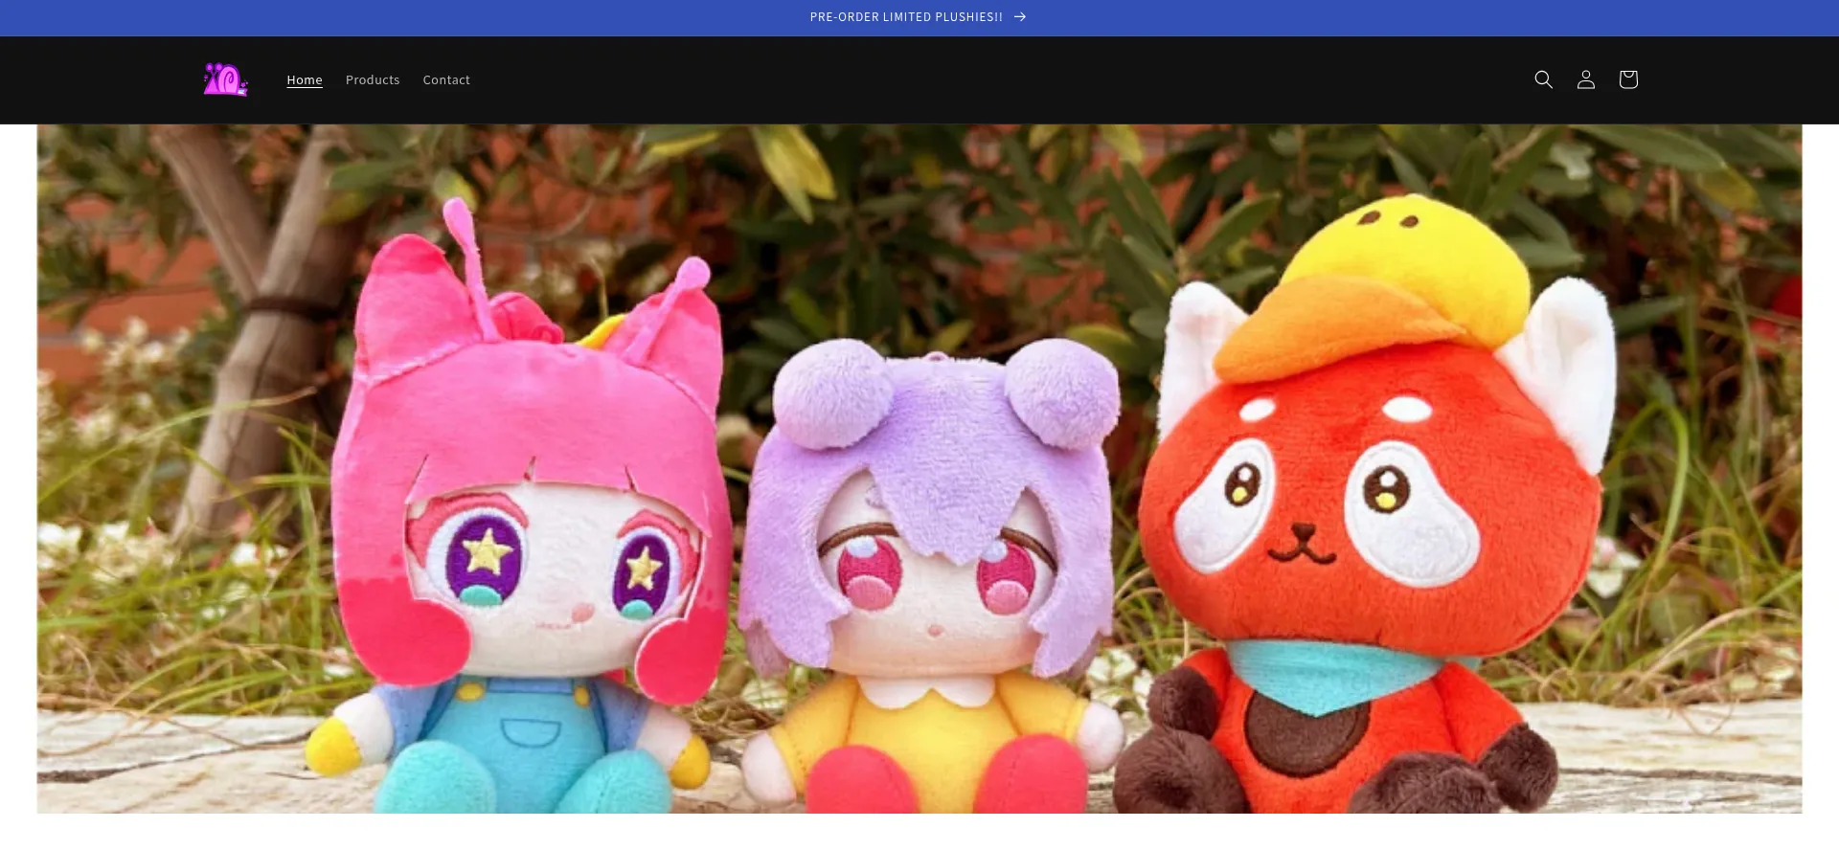Click the account login person icon
This screenshot has height=850, width=1839.
[1585, 79]
